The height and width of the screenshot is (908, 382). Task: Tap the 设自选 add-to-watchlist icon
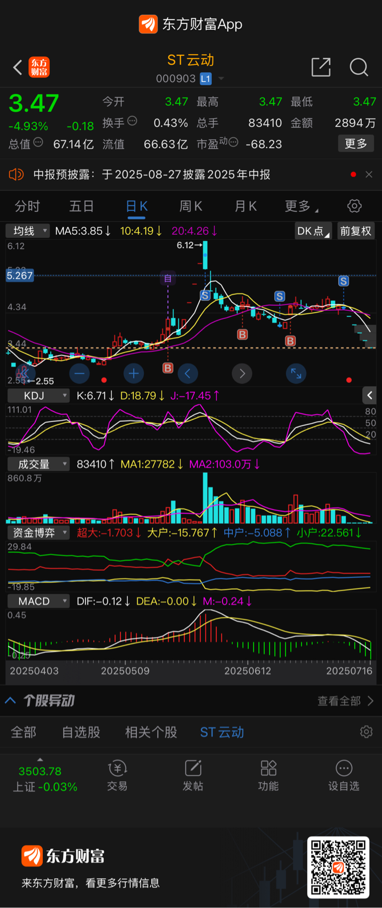344,775
